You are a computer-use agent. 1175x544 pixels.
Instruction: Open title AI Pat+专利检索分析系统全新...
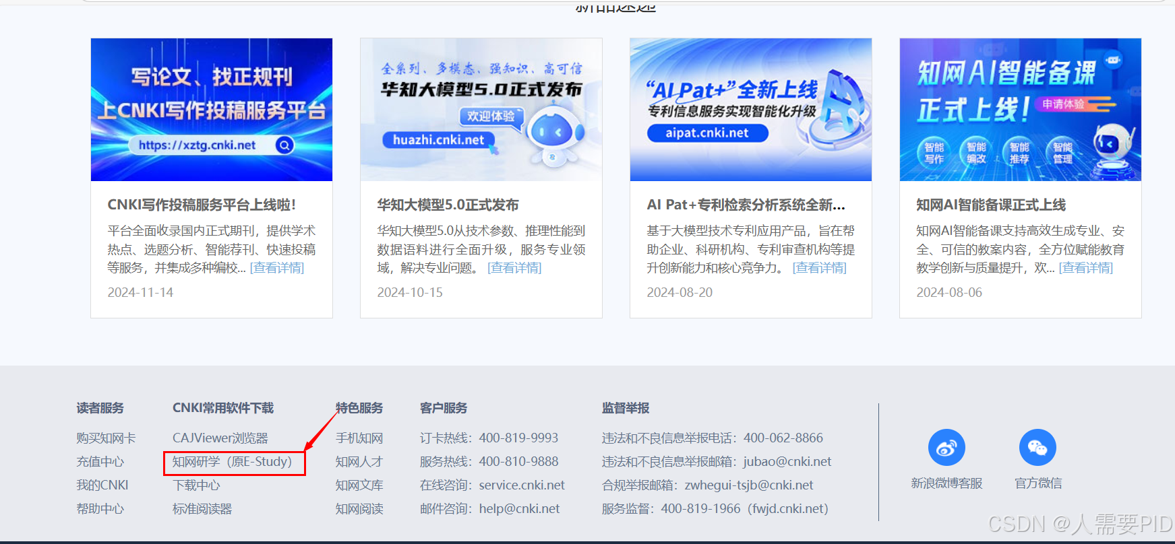[746, 205]
